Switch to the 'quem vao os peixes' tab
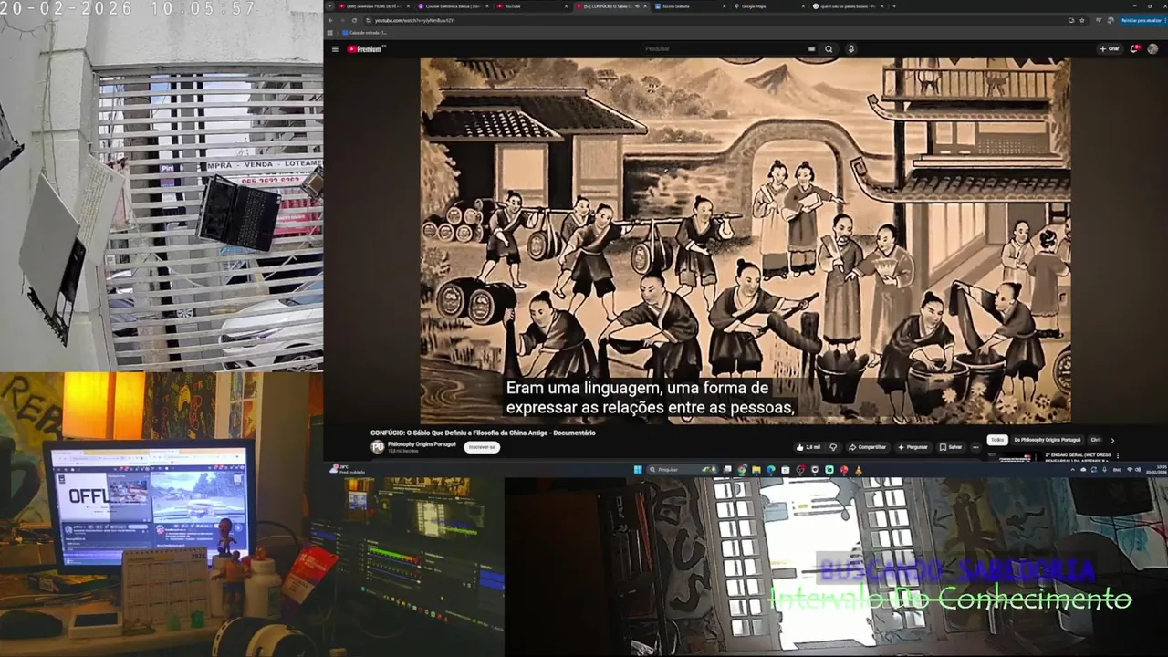Viewport: 1168px width, 657px height. pos(849,6)
